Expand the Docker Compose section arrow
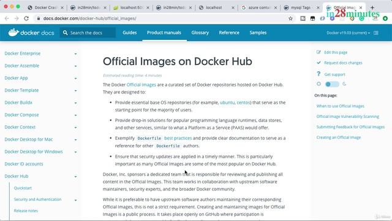This screenshot has height=221, width=392. 75,115
